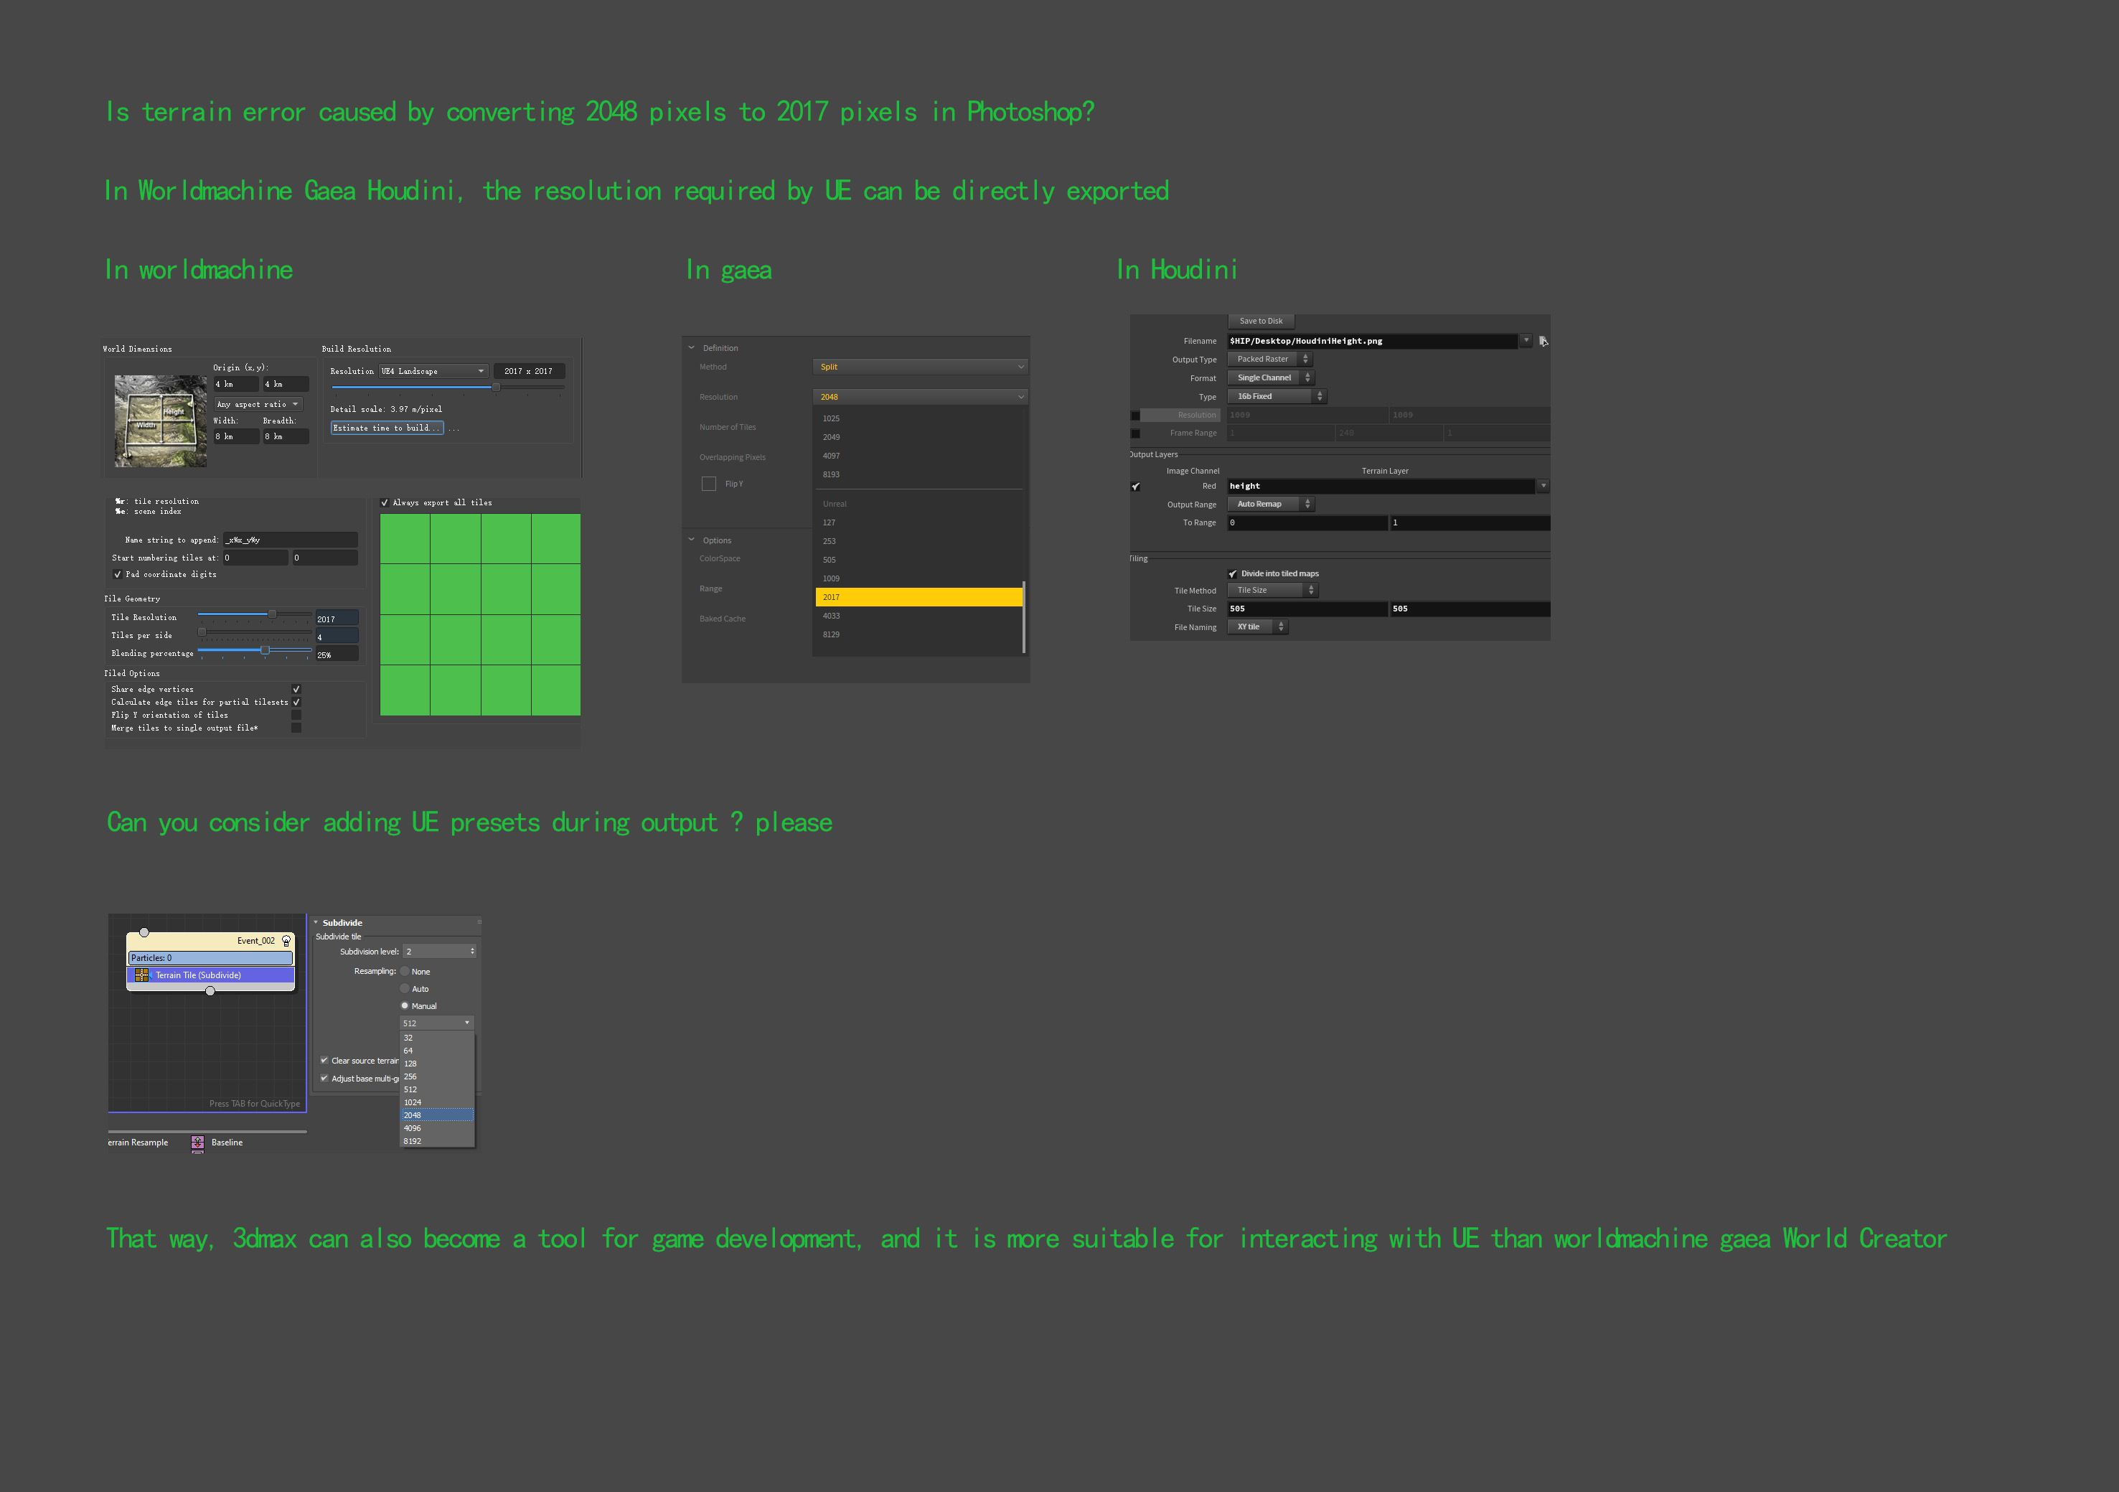Choose 1024 in resampling dropdown list

pyautogui.click(x=438, y=1102)
